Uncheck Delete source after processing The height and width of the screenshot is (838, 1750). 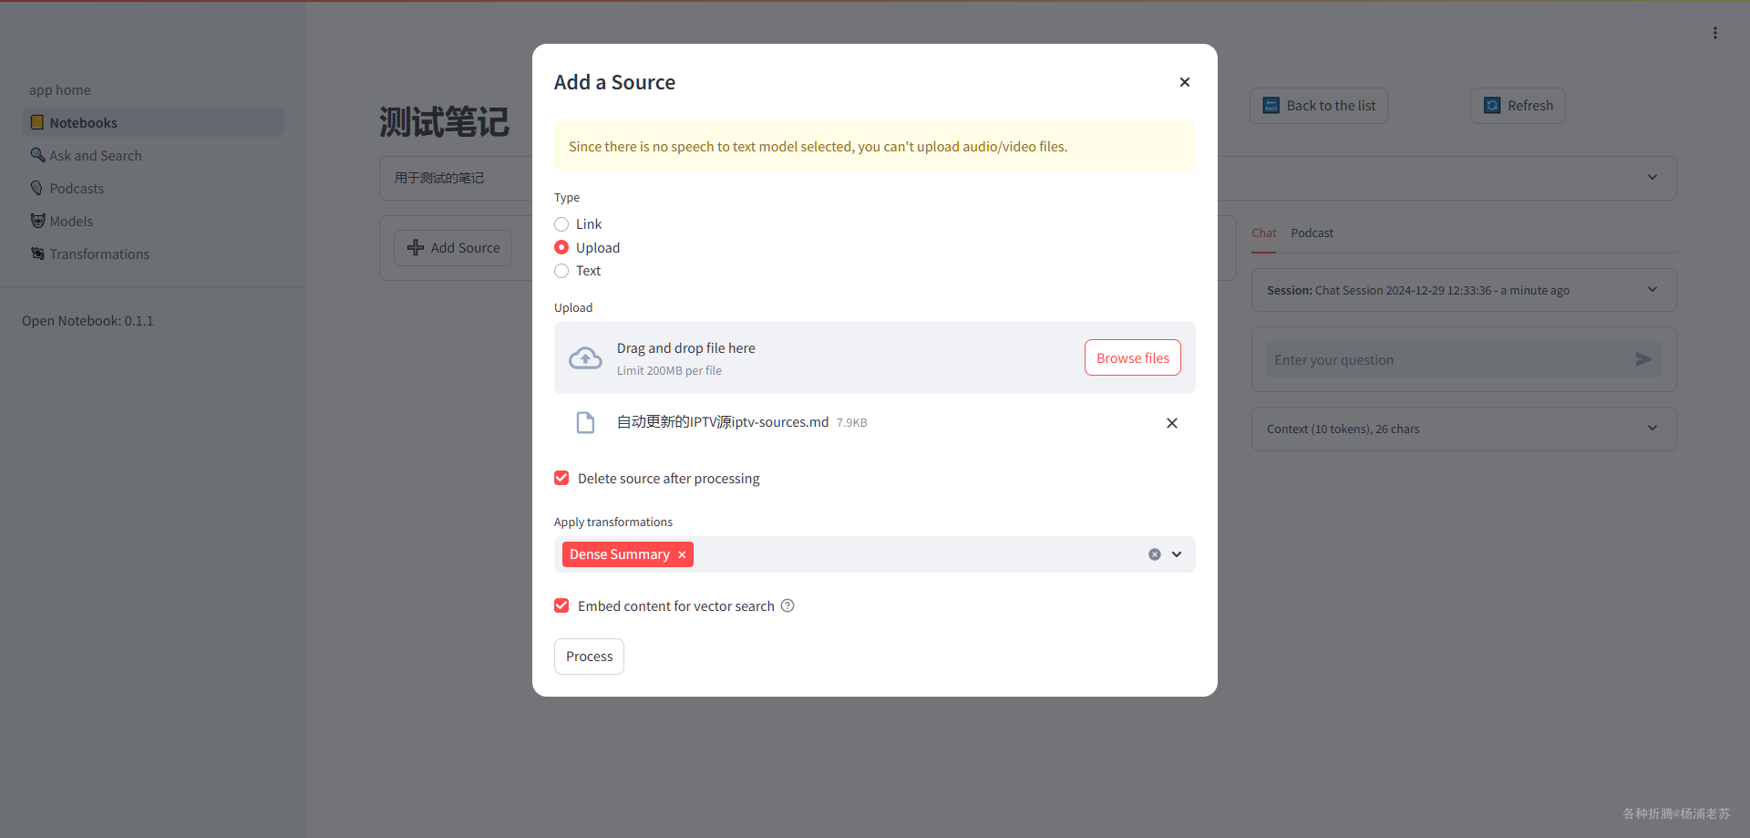pos(561,479)
